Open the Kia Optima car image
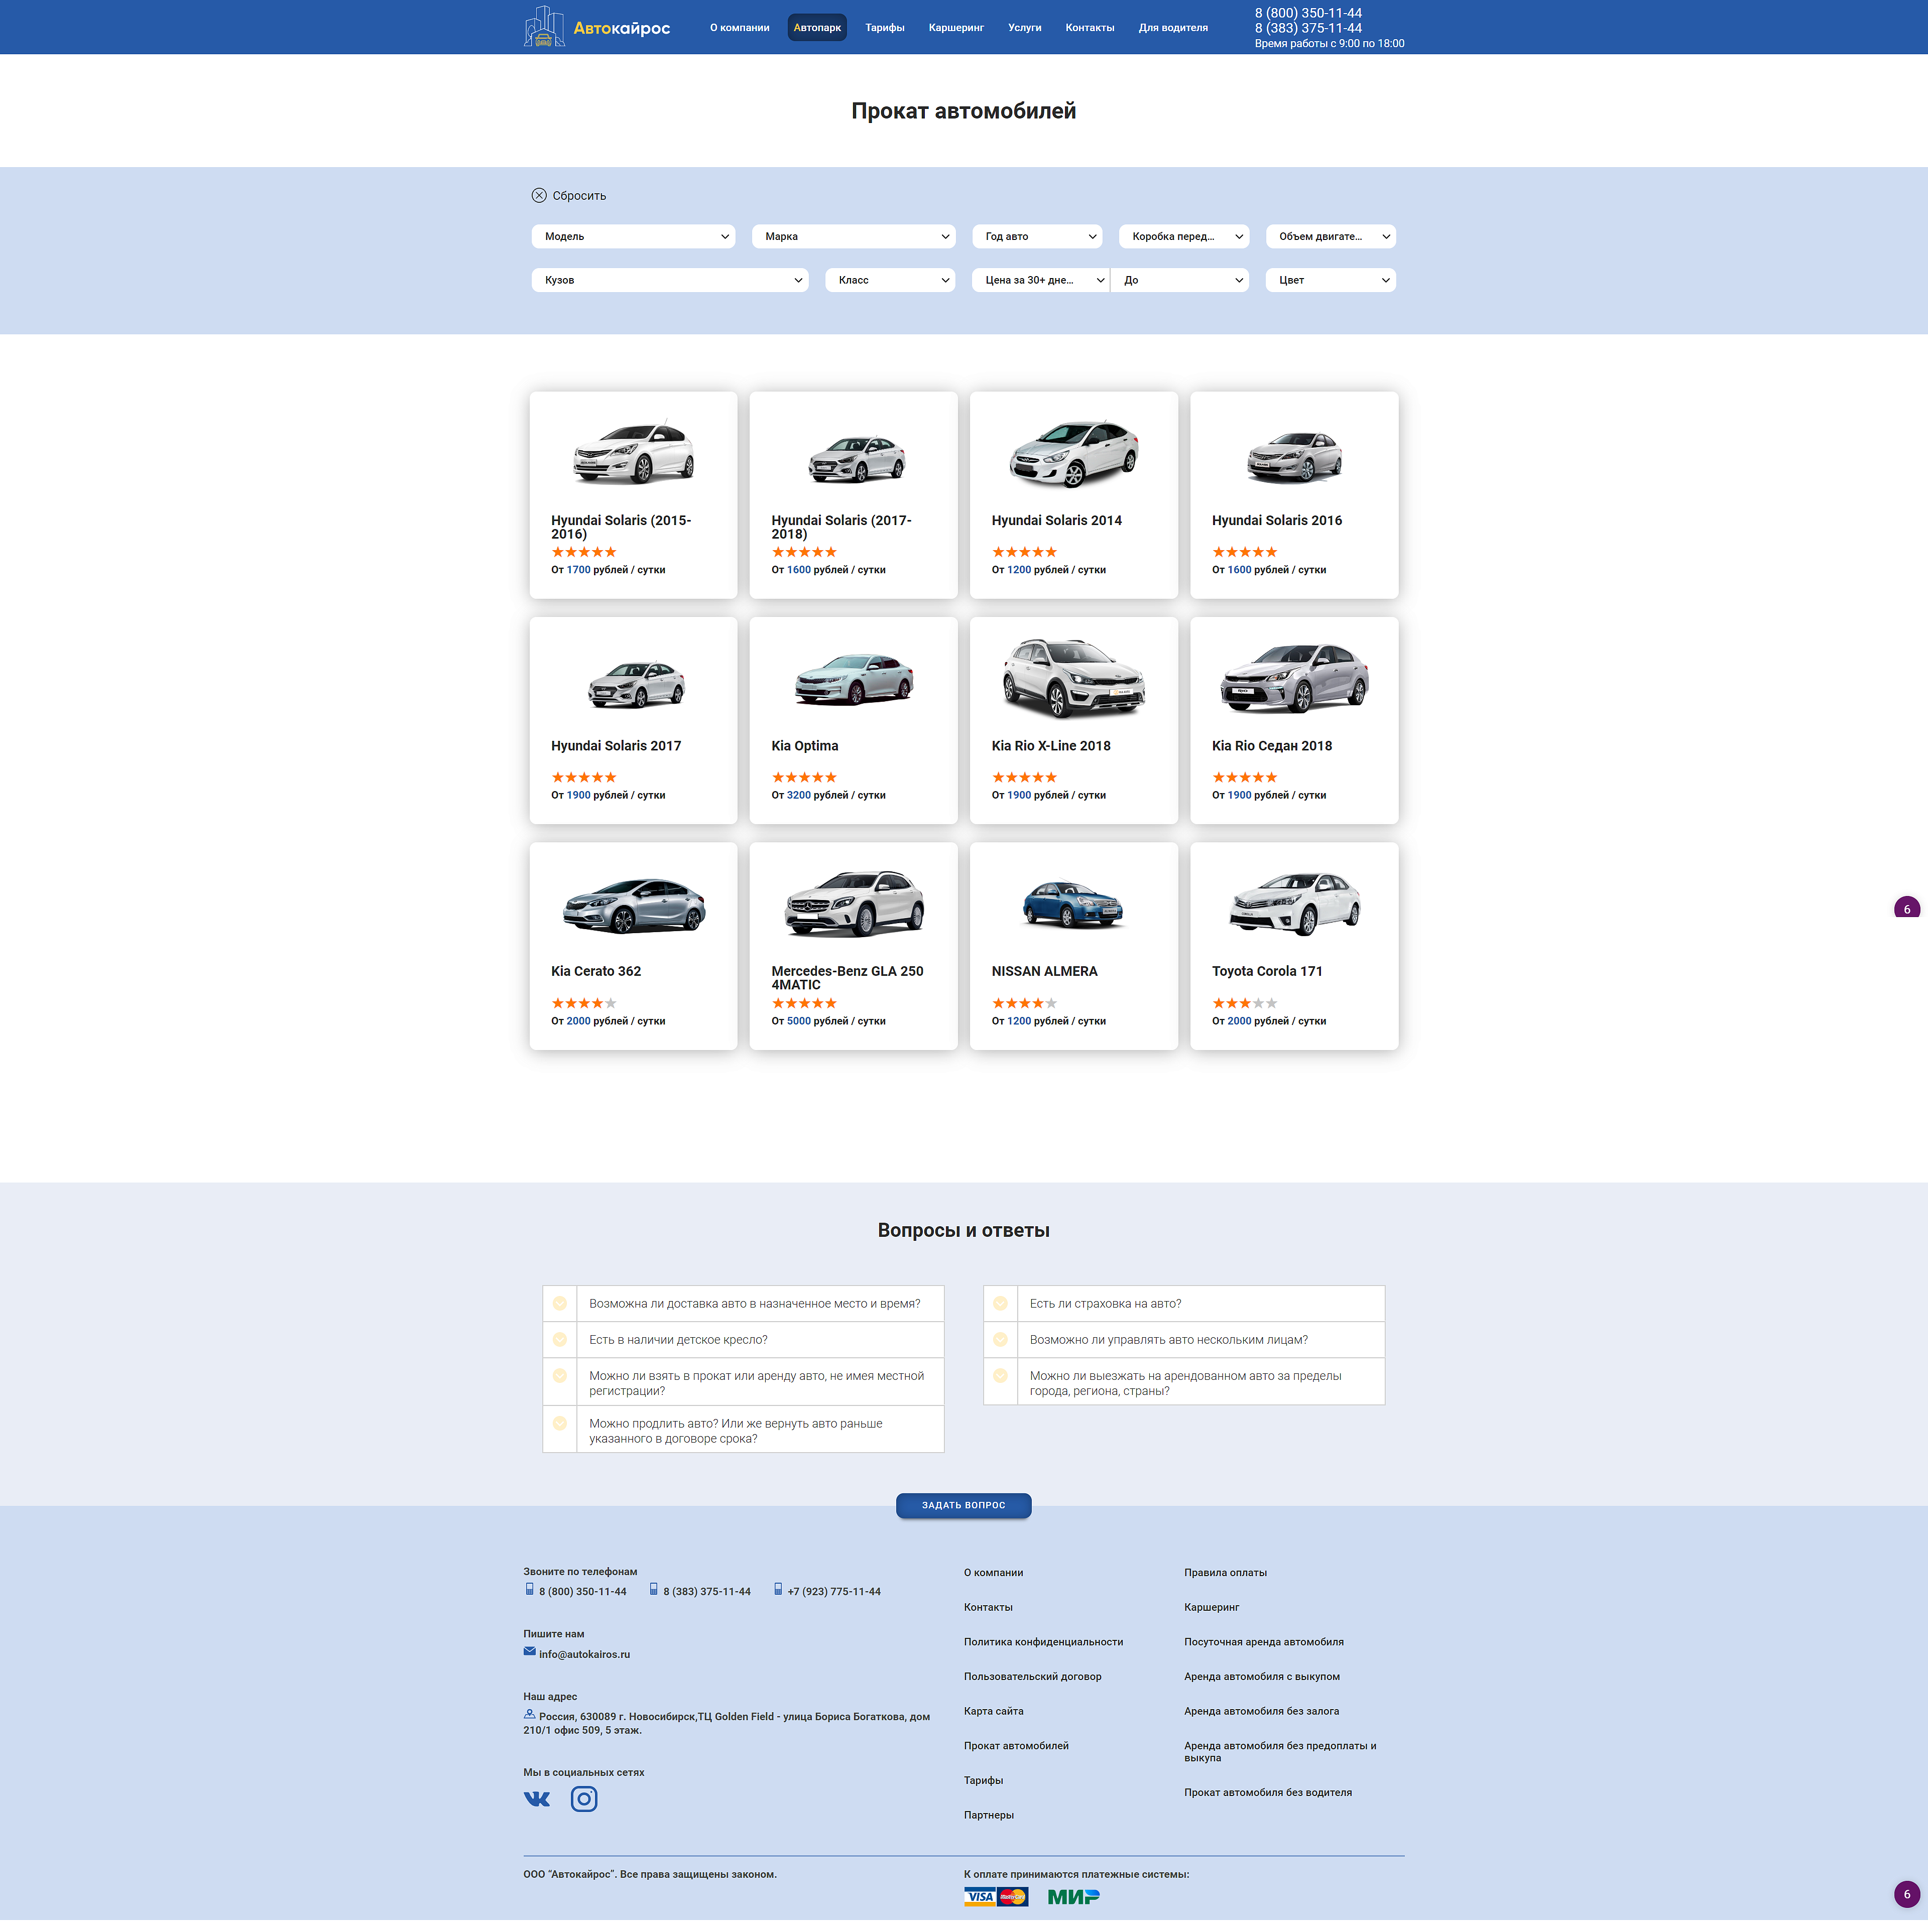Viewport: 1928px width, 1932px height. [x=854, y=683]
